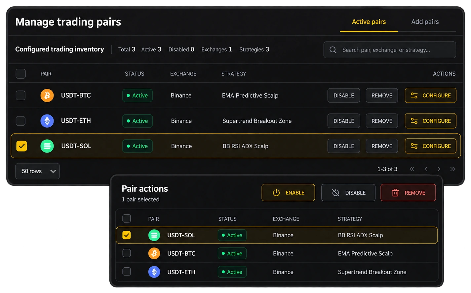This screenshot has height=293, width=471.
Task: Tick the select-all checkbox in main table header
Action: click(x=20, y=74)
